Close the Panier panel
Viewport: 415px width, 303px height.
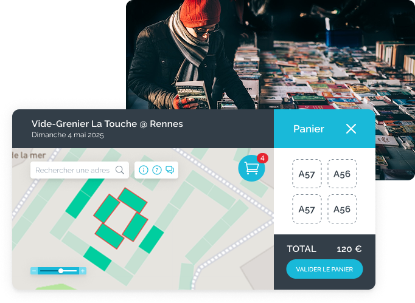pos(351,129)
